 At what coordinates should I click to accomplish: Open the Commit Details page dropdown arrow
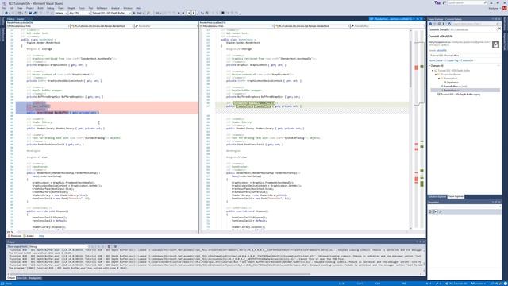[495, 29]
